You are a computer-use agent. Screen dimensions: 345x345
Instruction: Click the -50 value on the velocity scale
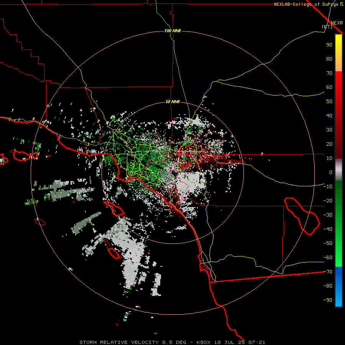click(328, 243)
